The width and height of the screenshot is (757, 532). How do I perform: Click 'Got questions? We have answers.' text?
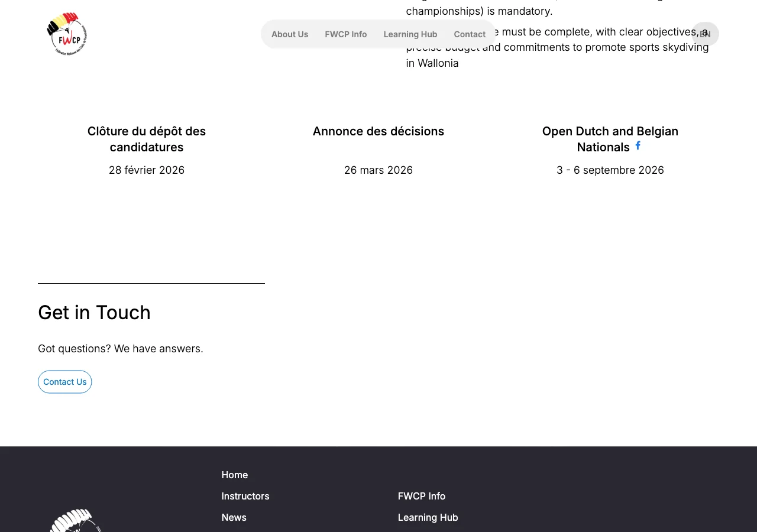[121, 349]
